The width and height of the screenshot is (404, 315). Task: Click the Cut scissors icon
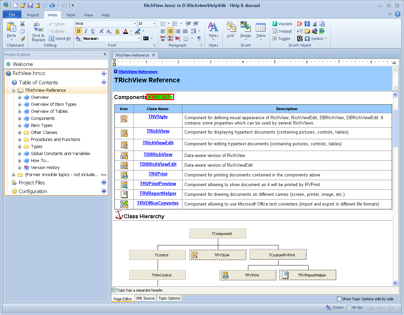click(22, 24)
